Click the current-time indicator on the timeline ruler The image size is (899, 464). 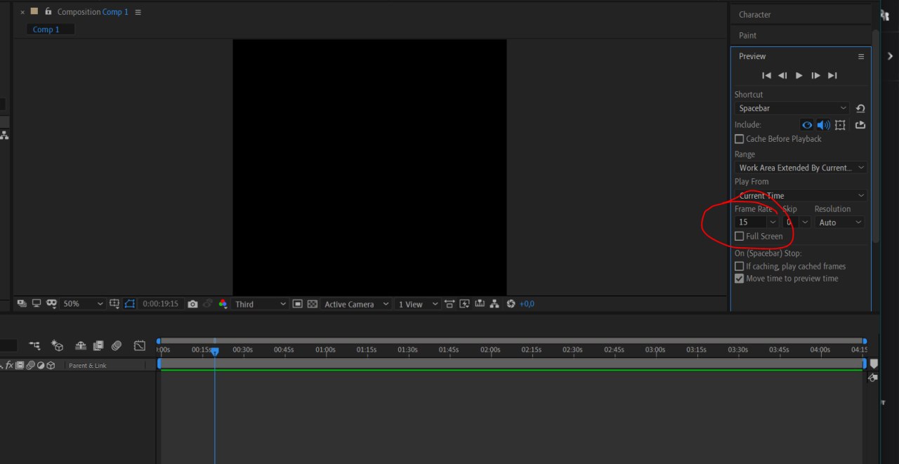pyautogui.click(x=215, y=351)
